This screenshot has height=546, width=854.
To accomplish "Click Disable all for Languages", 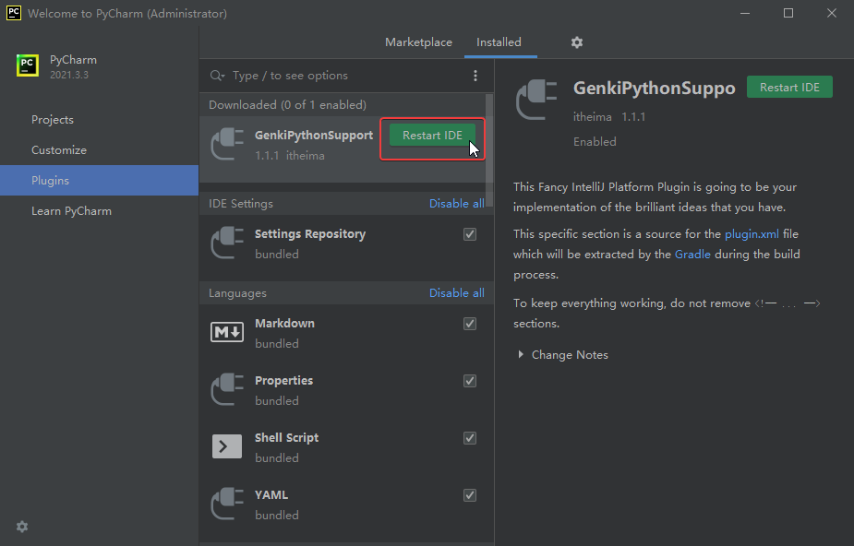I will coord(456,293).
